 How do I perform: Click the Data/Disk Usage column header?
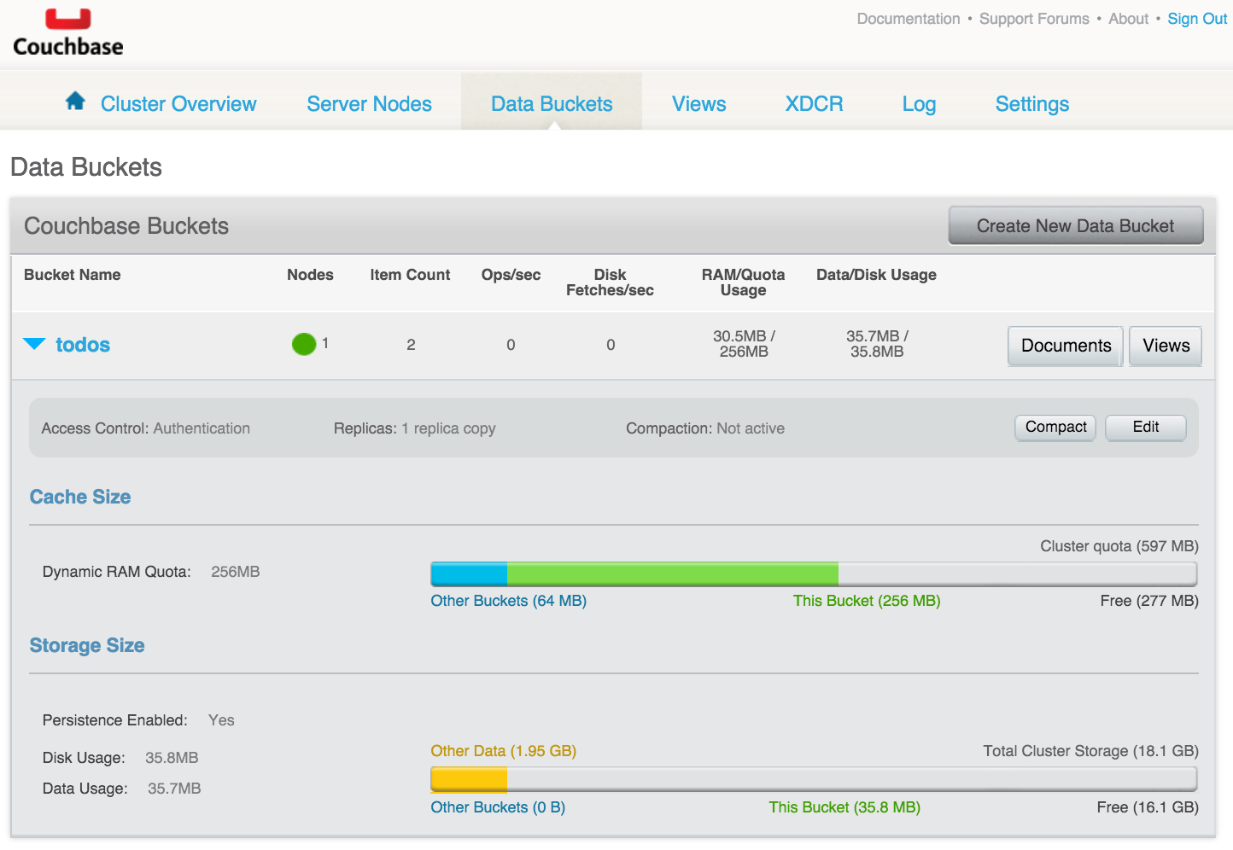(x=876, y=275)
